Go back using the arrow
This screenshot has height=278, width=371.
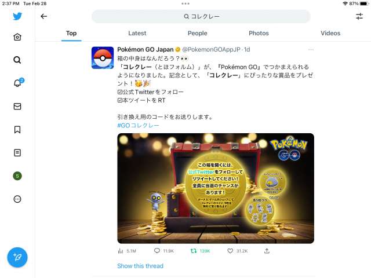(x=44, y=16)
